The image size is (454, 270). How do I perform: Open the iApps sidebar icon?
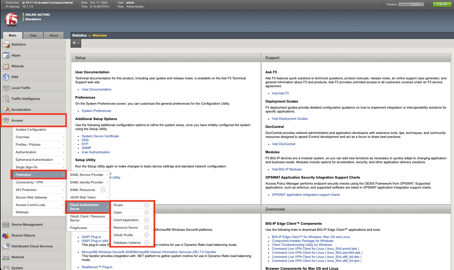(x=6, y=55)
